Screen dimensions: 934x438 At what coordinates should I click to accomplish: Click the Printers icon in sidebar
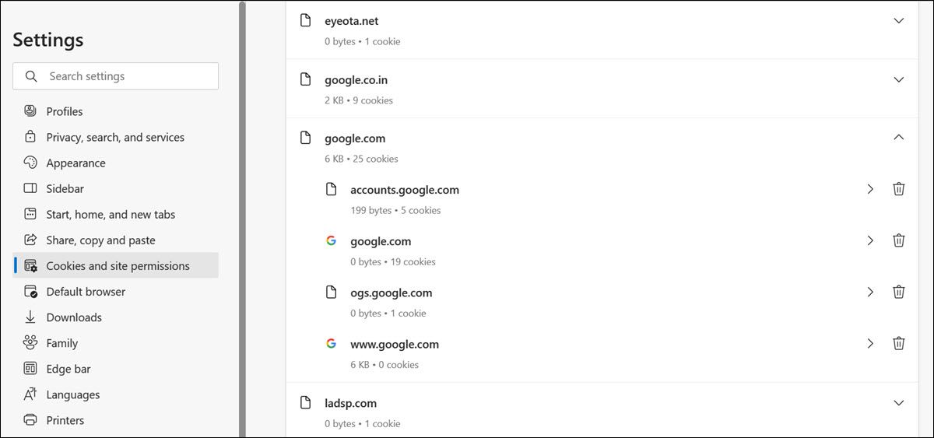30,420
